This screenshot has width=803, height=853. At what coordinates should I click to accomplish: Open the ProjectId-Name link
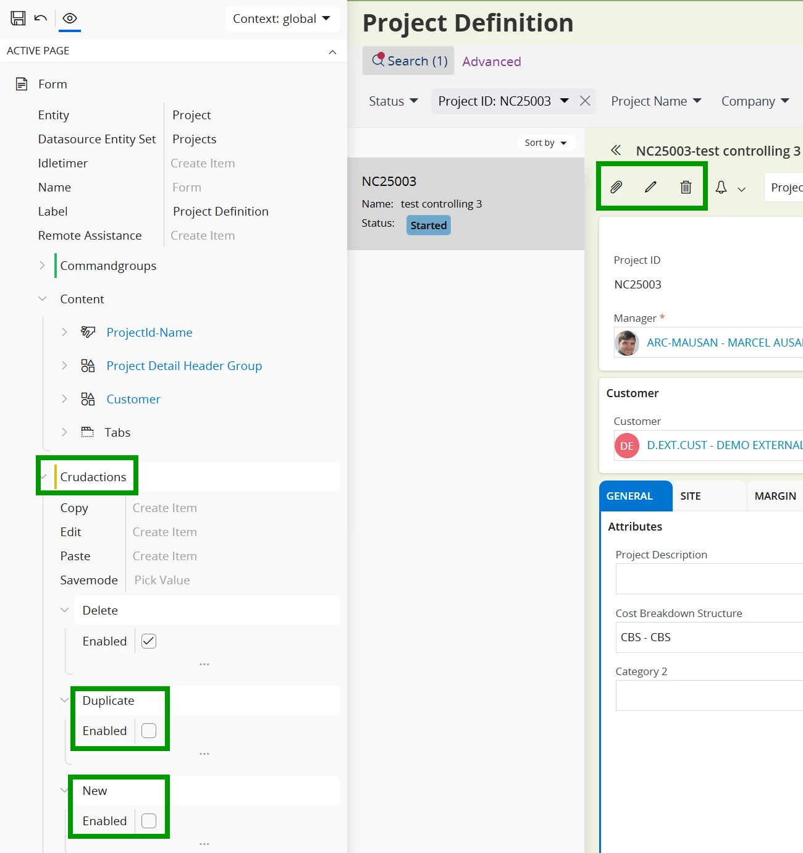pyautogui.click(x=149, y=332)
